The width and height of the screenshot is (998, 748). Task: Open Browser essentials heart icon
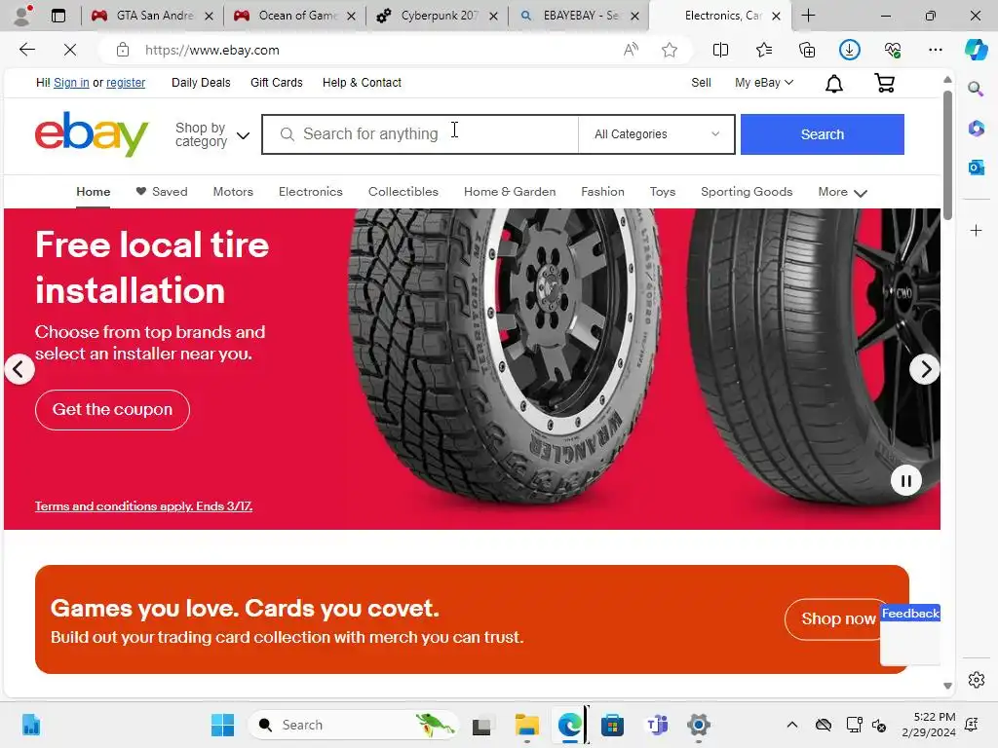(x=893, y=50)
